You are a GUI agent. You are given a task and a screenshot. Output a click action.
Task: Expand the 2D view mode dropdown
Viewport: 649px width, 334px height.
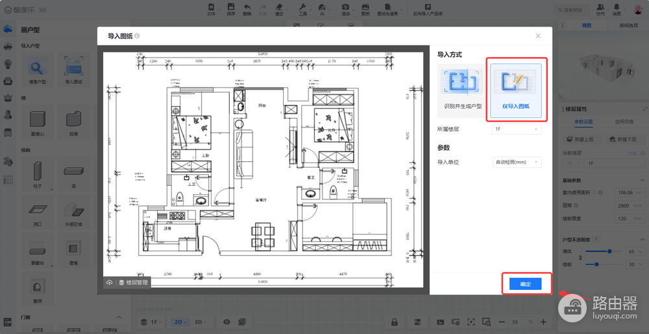tap(180, 322)
